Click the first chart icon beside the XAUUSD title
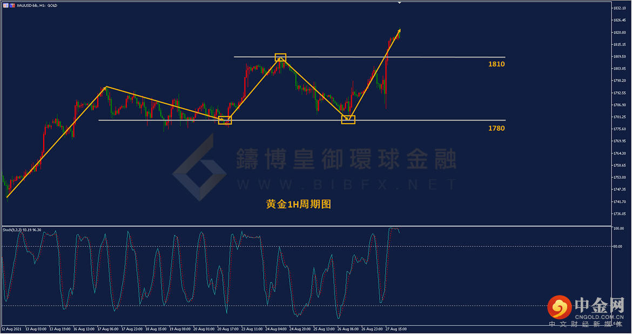Image resolution: width=632 pixels, height=334 pixels. [5, 5]
